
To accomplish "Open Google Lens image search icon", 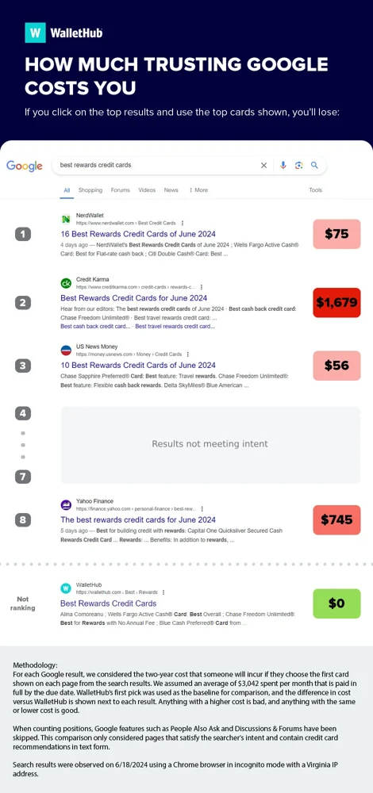I will (298, 166).
